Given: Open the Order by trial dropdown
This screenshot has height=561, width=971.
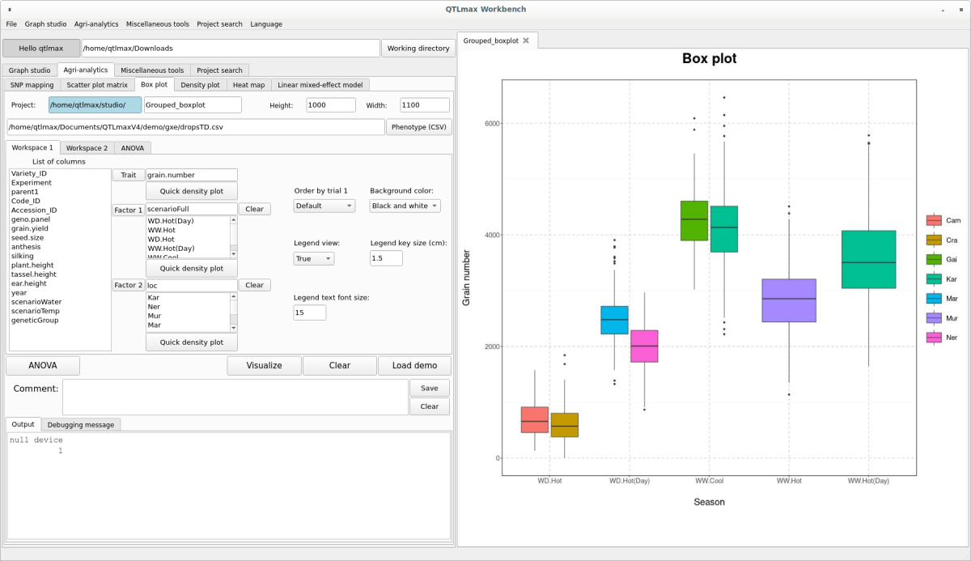Looking at the screenshot, I should pos(324,206).
